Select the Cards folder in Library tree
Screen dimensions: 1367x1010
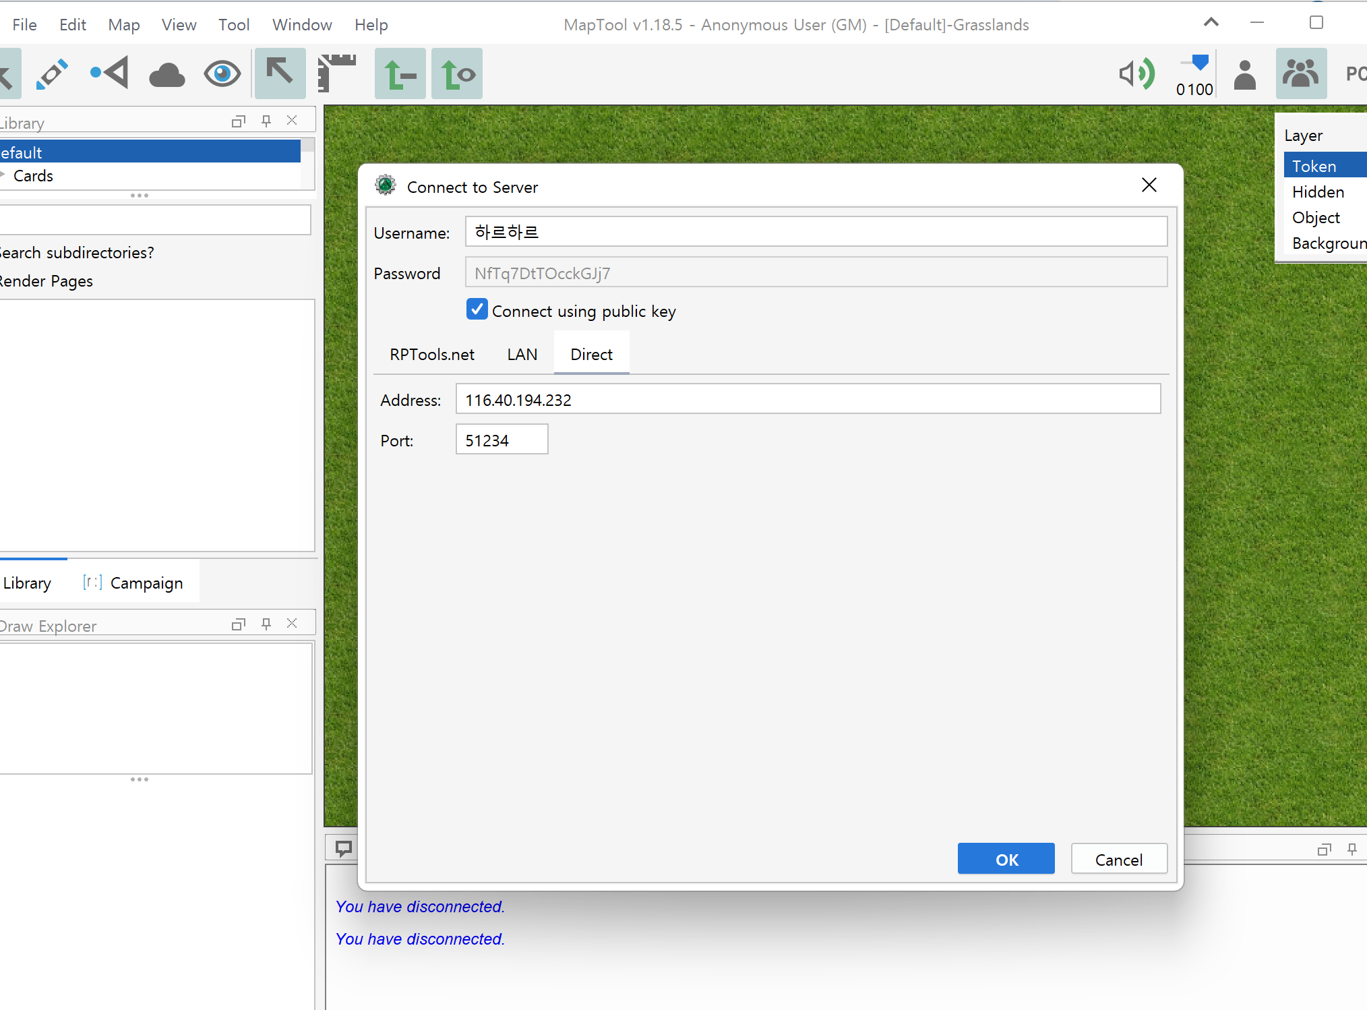pos(33,176)
